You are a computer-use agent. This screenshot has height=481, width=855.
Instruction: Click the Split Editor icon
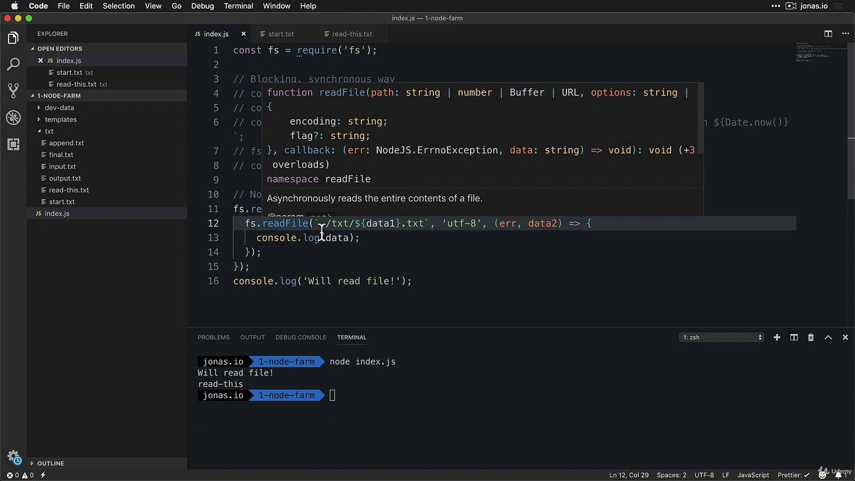pyautogui.click(x=828, y=33)
